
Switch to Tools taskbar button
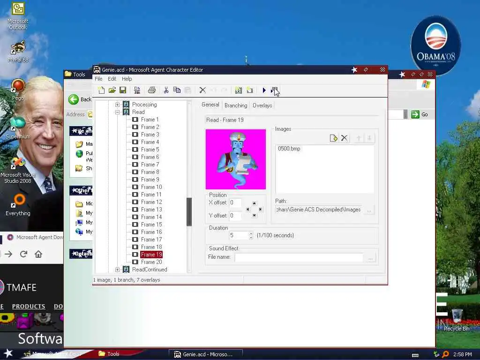pos(109,354)
